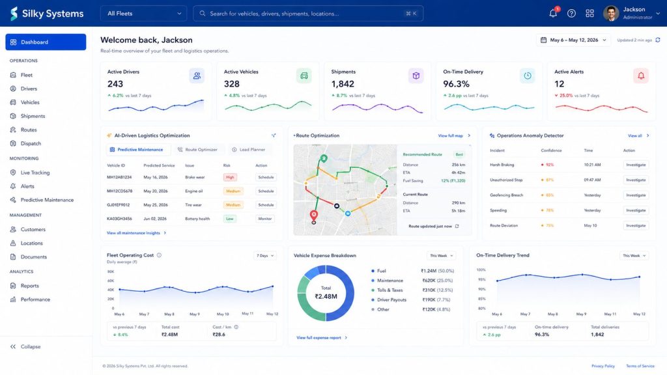Screen dimensions: 667x375
Task: Click the Privacy Policy footer link
Action: click(x=603, y=366)
